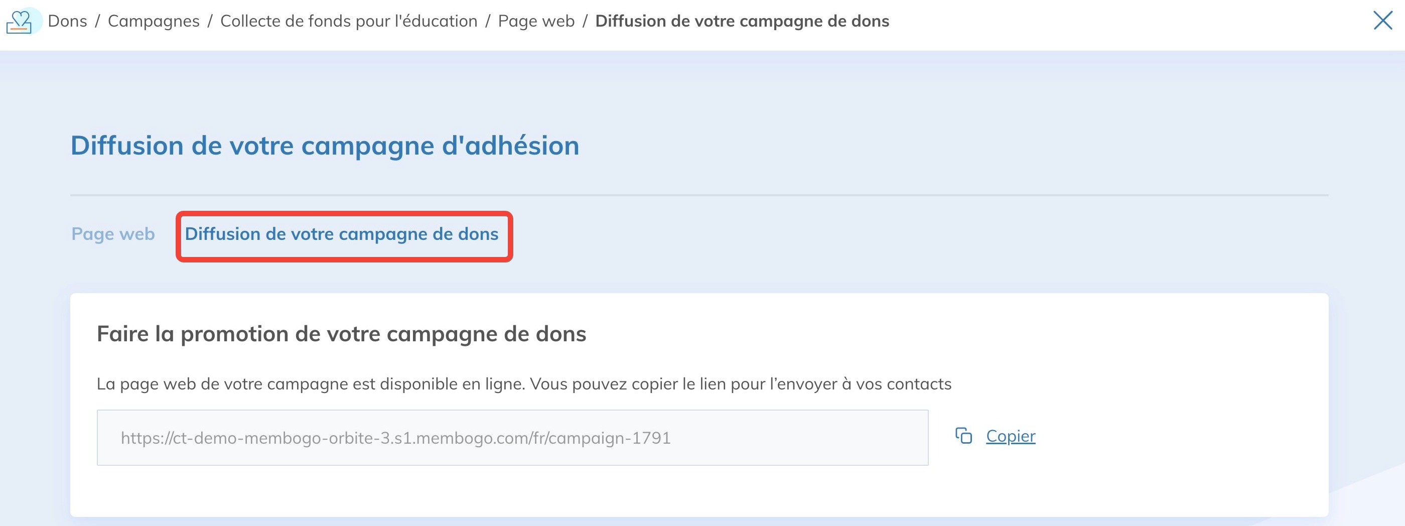Image resolution: width=1405 pixels, height=526 pixels.
Task: Open Campagnes from the breadcrumb
Action: point(154,21)
